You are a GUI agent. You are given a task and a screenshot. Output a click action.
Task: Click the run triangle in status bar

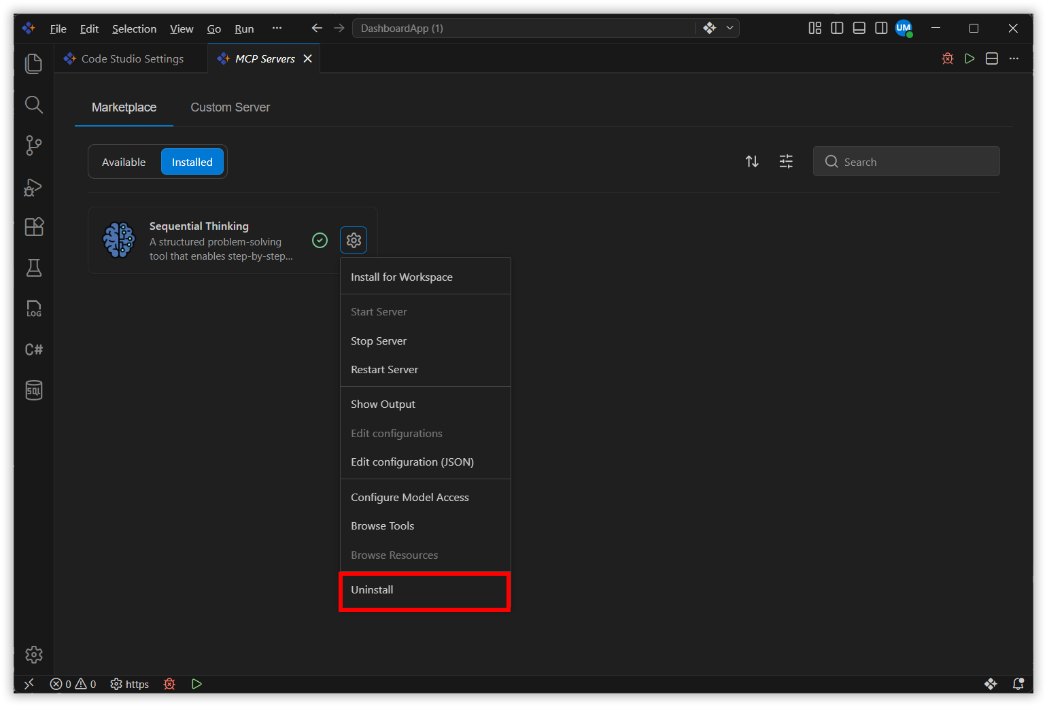pyautogui.click(x=196, y=684)
